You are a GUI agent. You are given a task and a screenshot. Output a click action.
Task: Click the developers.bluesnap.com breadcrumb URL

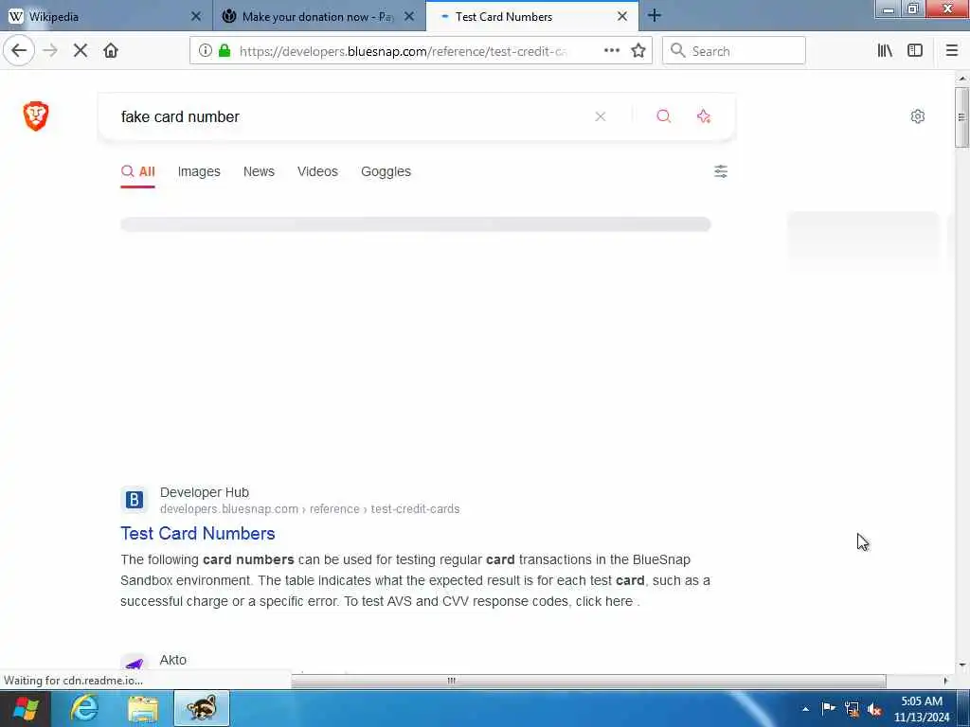click(310, 508)
